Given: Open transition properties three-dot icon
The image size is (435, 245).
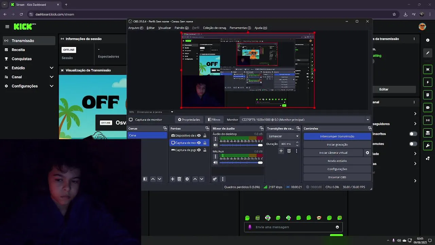Looking at the screenshot, I should pyautogui.click(x=296, y=151).
